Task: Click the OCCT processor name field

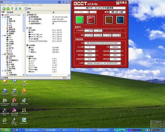Action: tap(103, 43)
